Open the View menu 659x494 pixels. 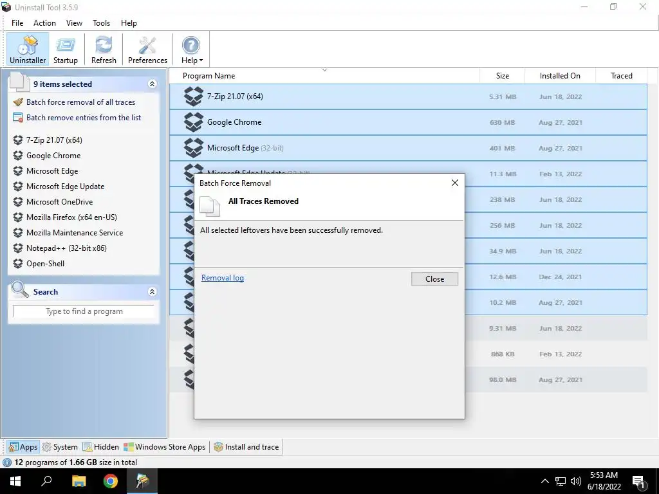pos(74,23)
